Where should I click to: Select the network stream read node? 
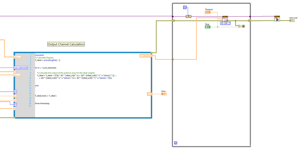coord(225,19)
